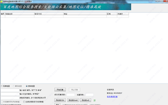Sort by the 编号 column header
Screen dimensions: 168x105
point(3,14)
